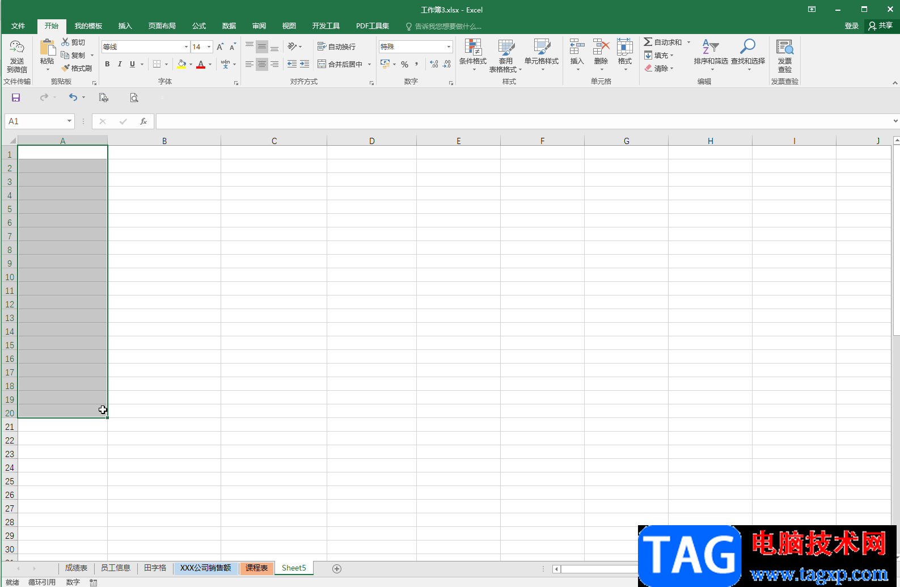Click the decrease decimal icon
Screen dimensions: 900x587
[x=447, y=64]
